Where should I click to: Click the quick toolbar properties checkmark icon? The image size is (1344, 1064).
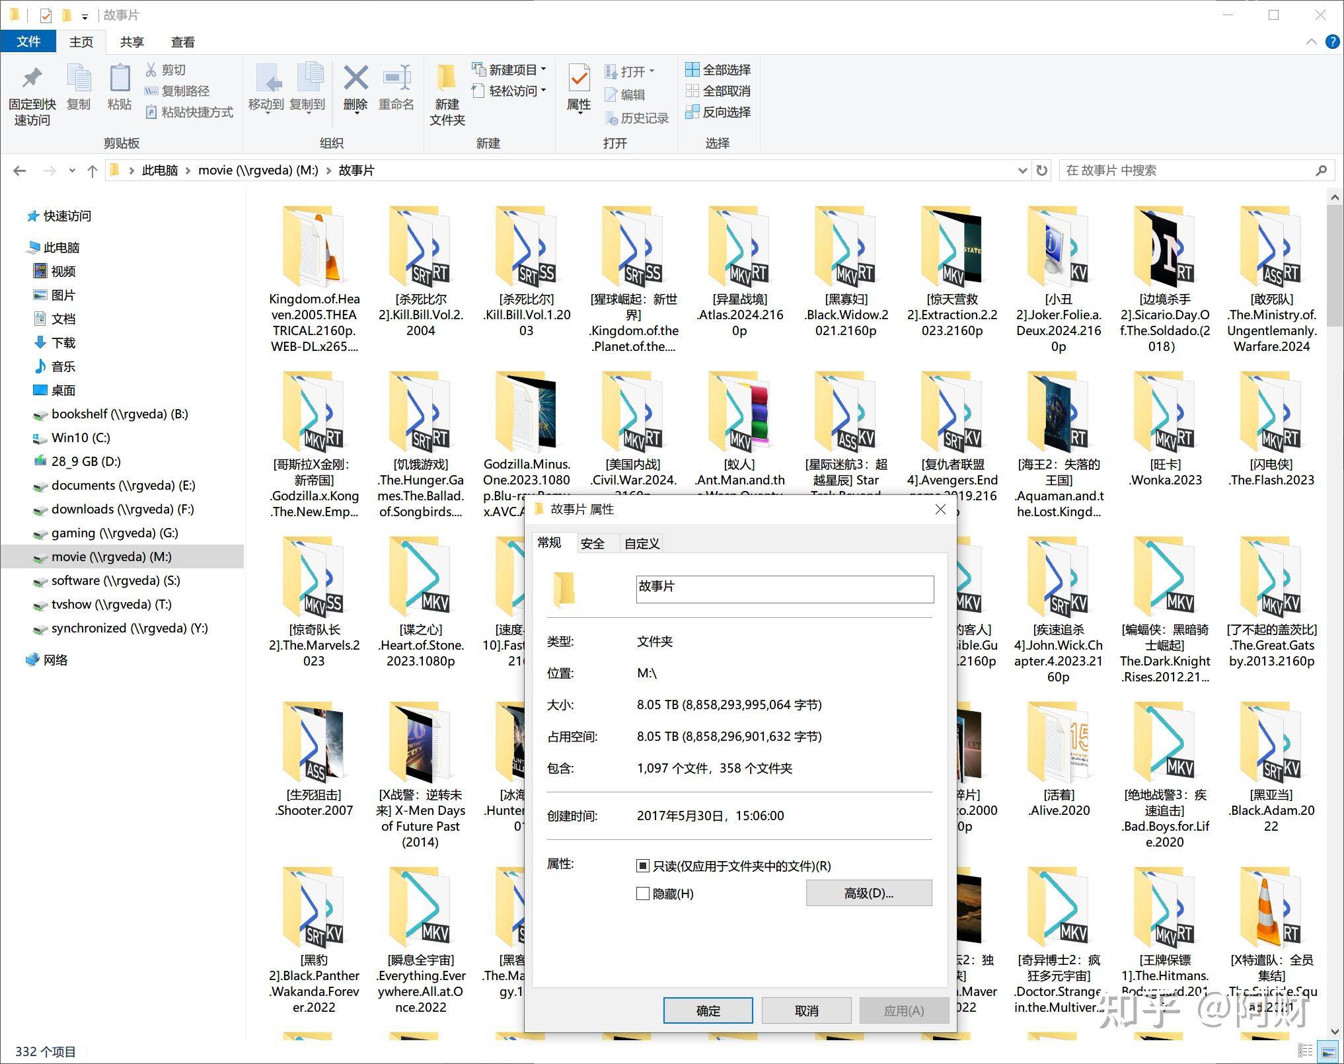(46, 15)
